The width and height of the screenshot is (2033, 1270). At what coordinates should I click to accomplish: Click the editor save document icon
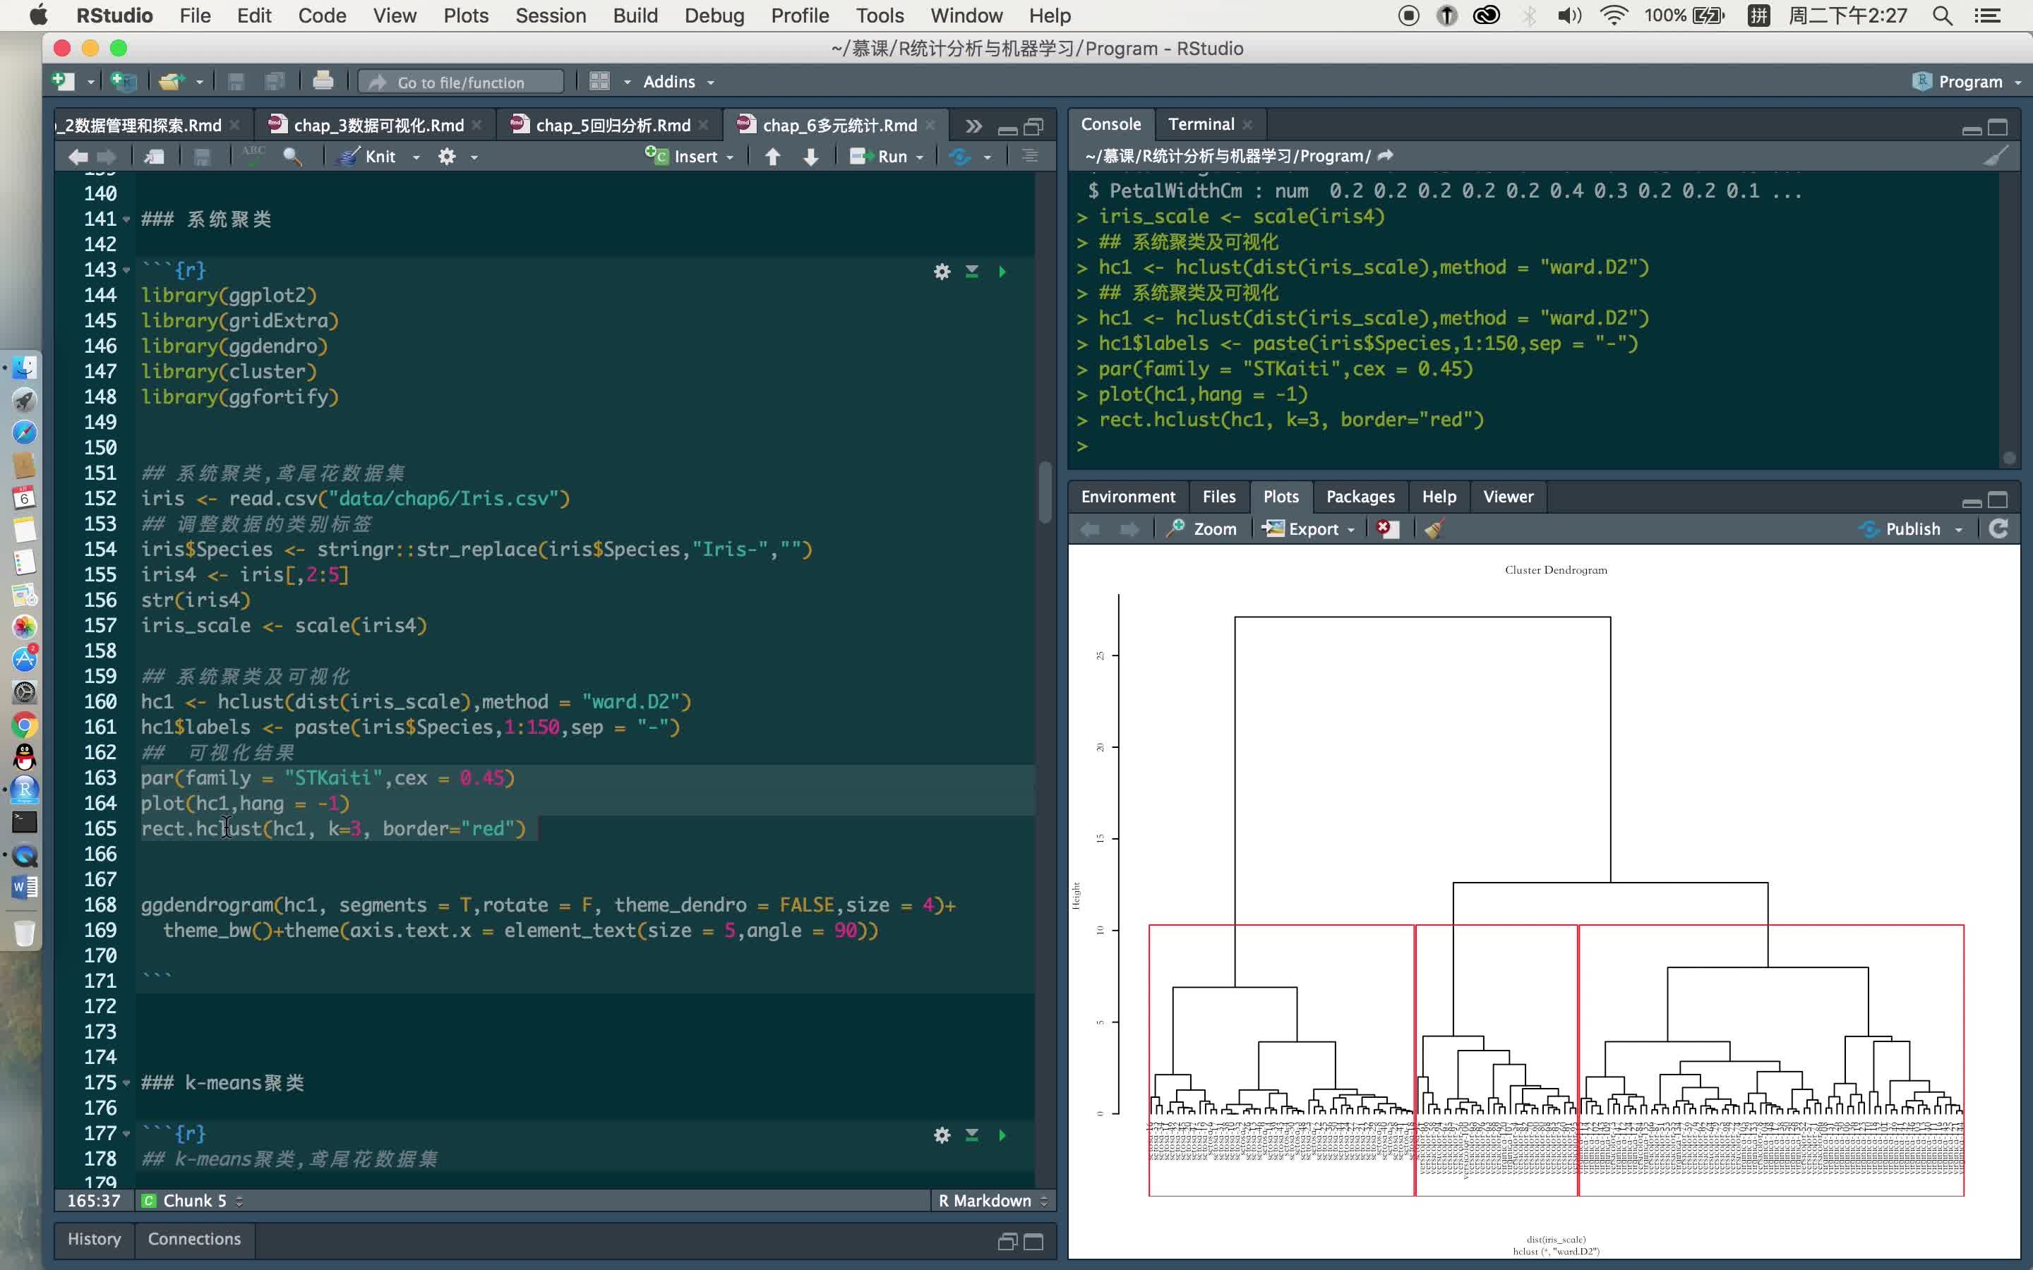click(x=202, y=156)
